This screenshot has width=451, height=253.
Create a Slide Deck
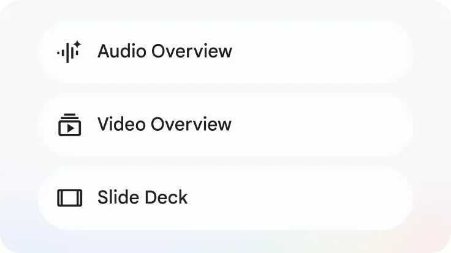point(225,198)
